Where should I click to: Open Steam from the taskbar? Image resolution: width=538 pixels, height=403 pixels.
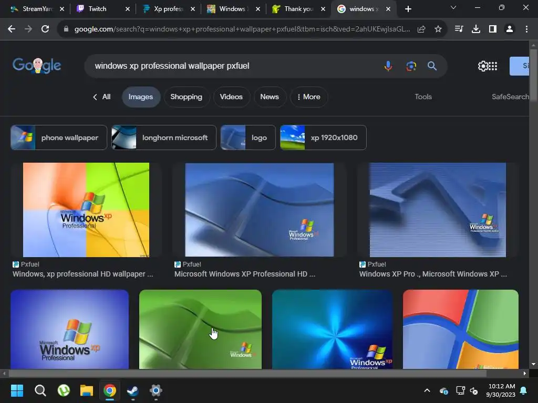pos(133,390)
